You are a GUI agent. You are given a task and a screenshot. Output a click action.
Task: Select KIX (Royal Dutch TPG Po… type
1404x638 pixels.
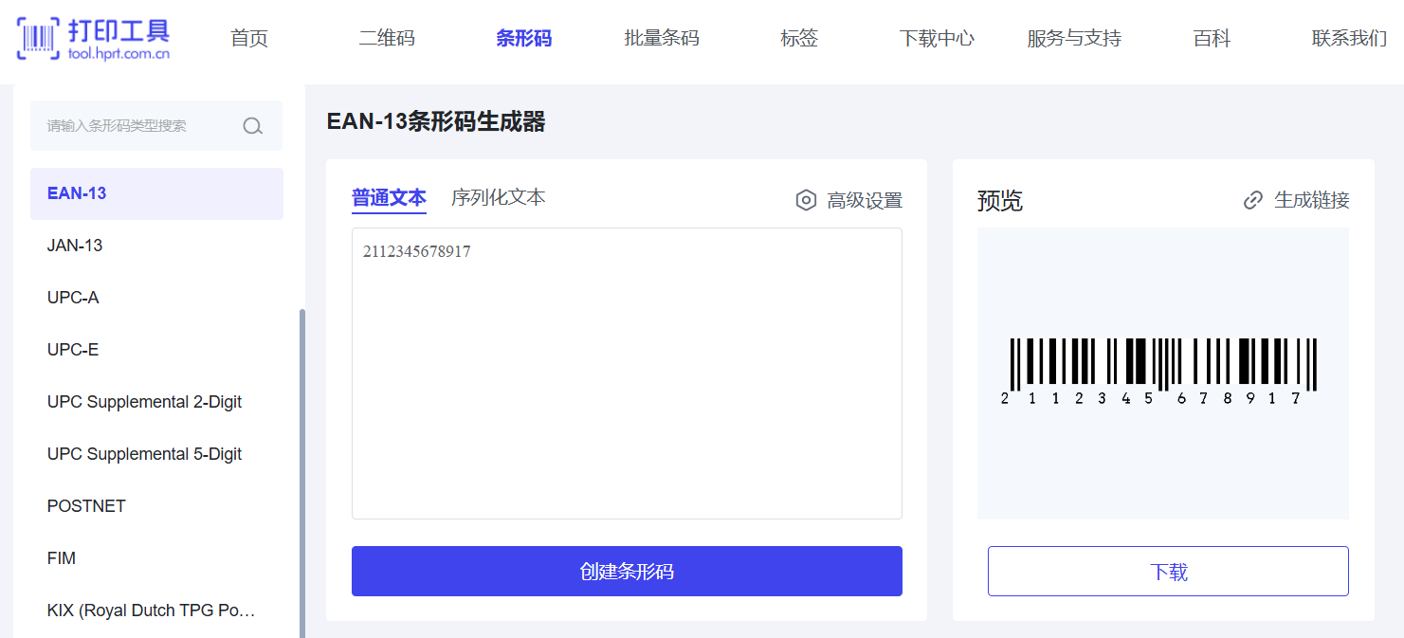click(x=156, y=611)
